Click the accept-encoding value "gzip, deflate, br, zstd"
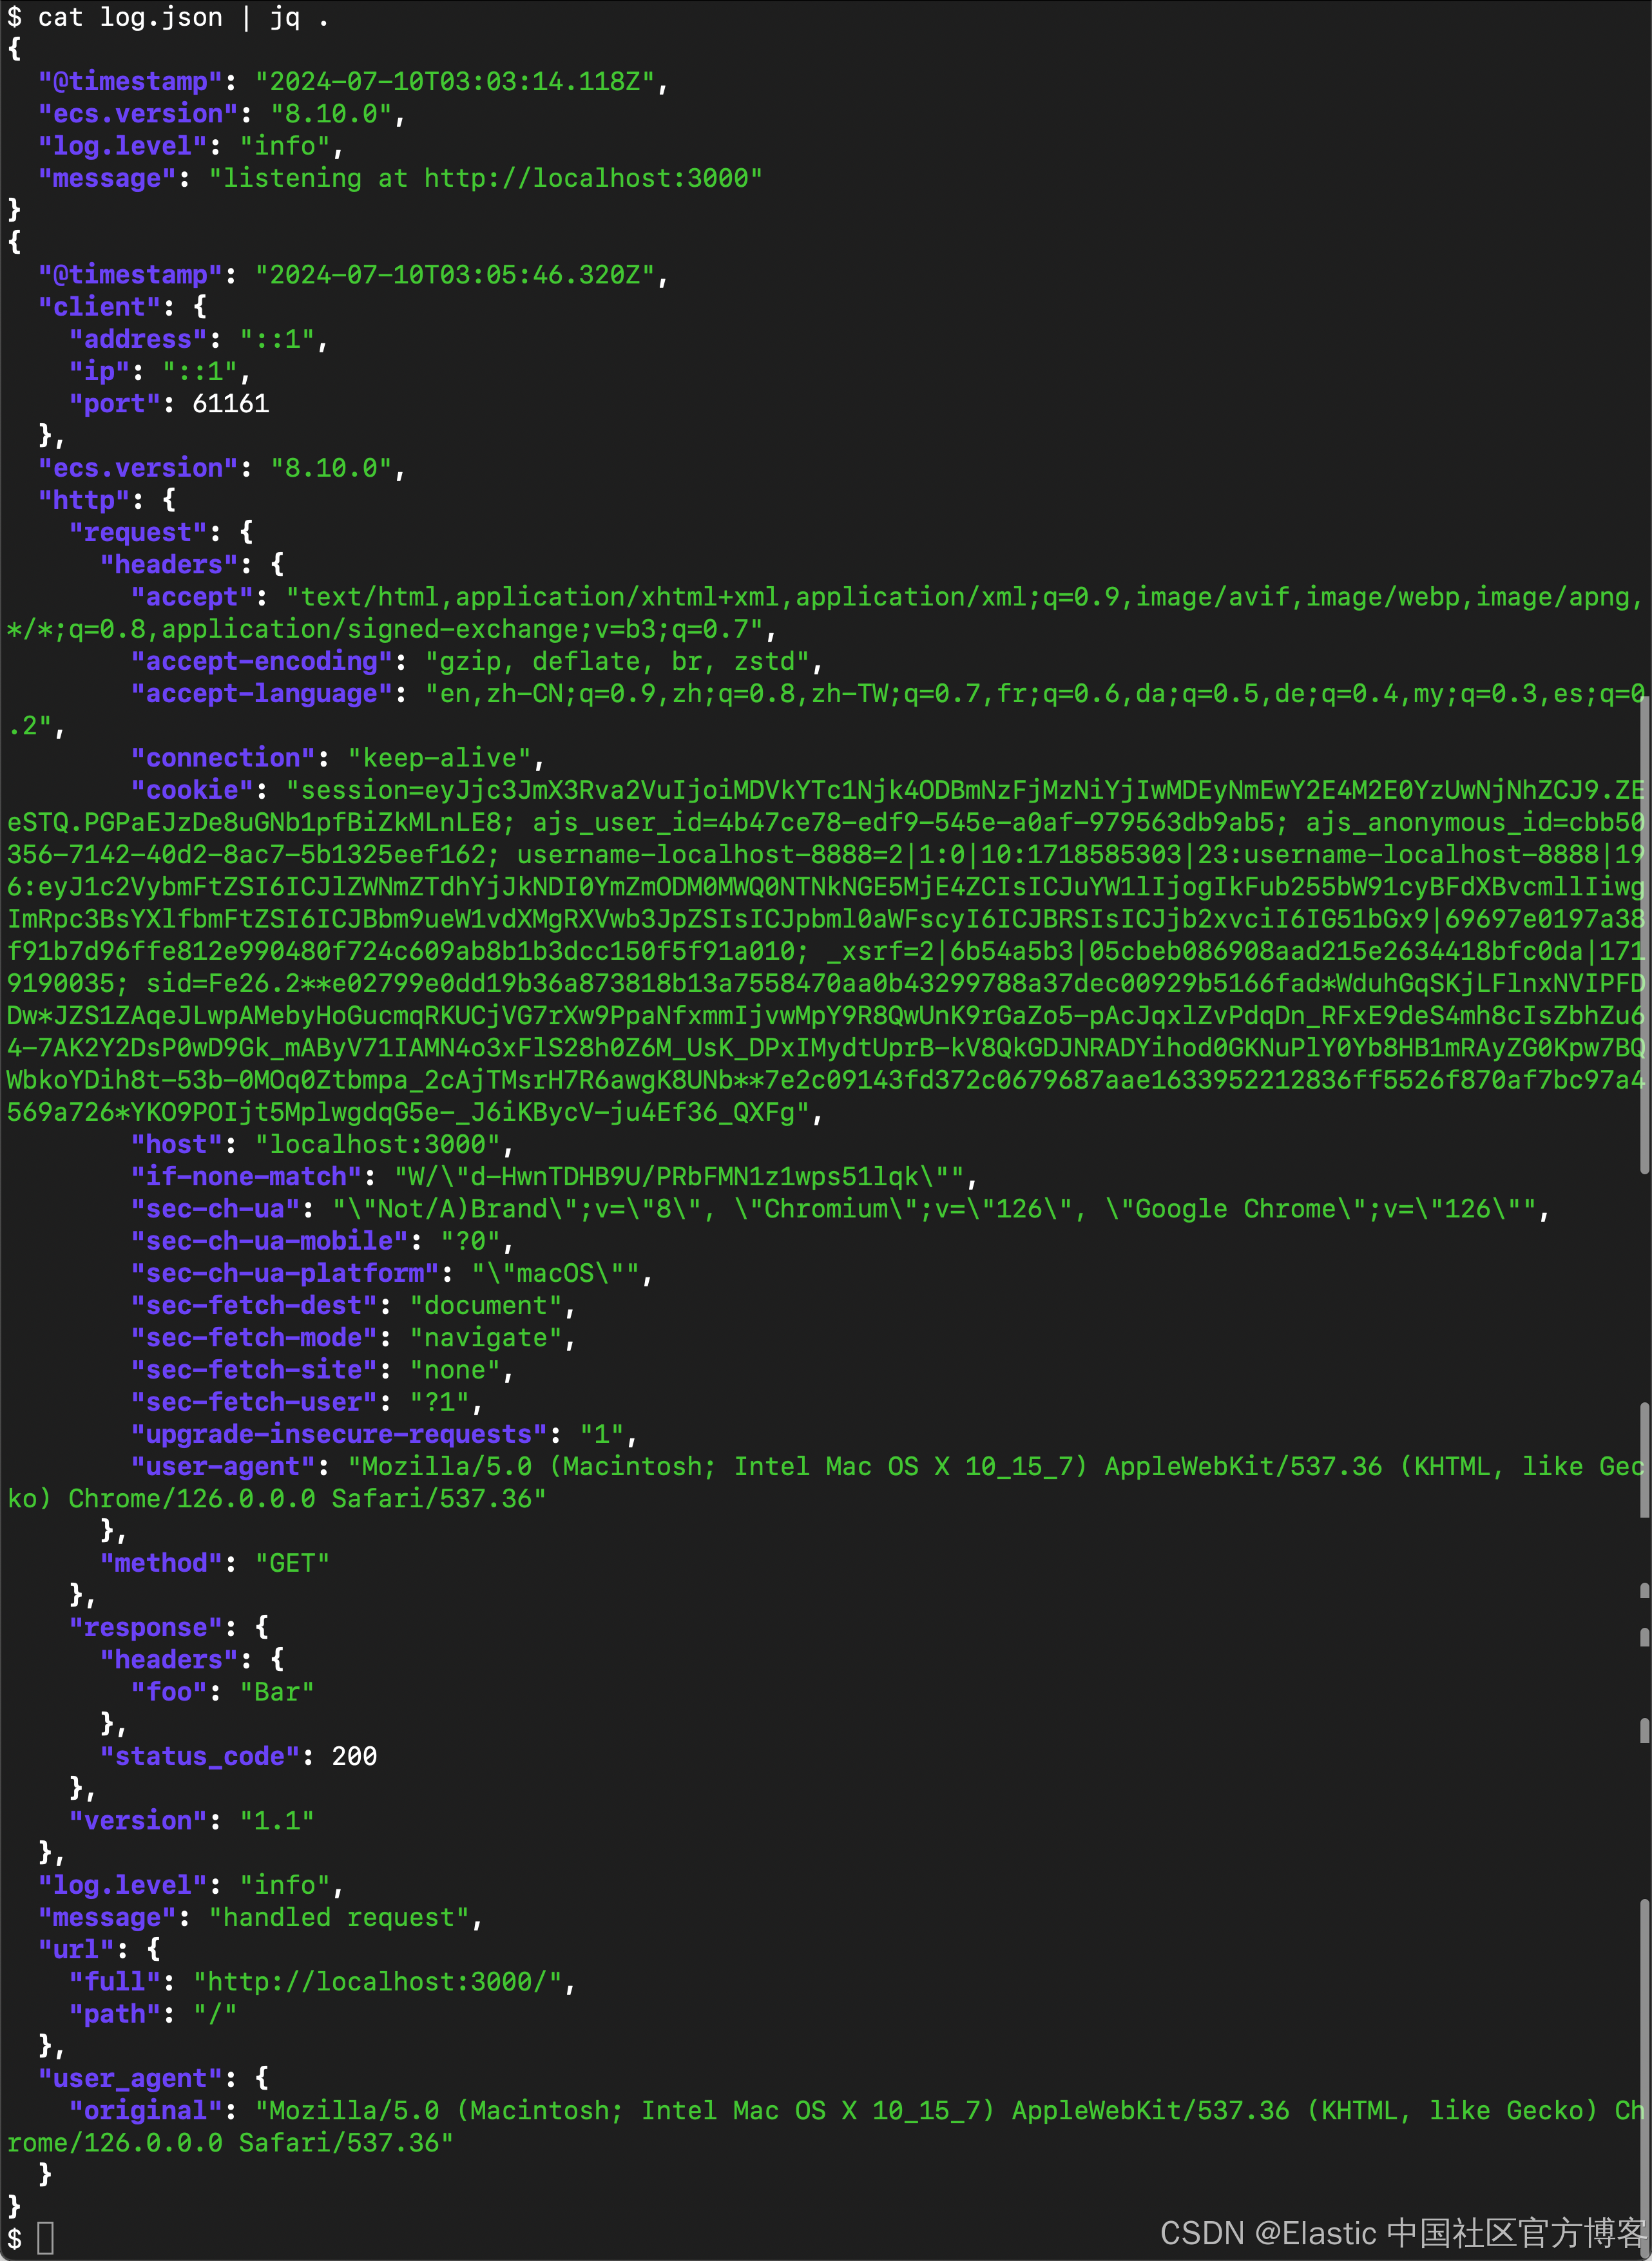Image resolution: width=1652 pixels, height=2261 pixels. 617,661
